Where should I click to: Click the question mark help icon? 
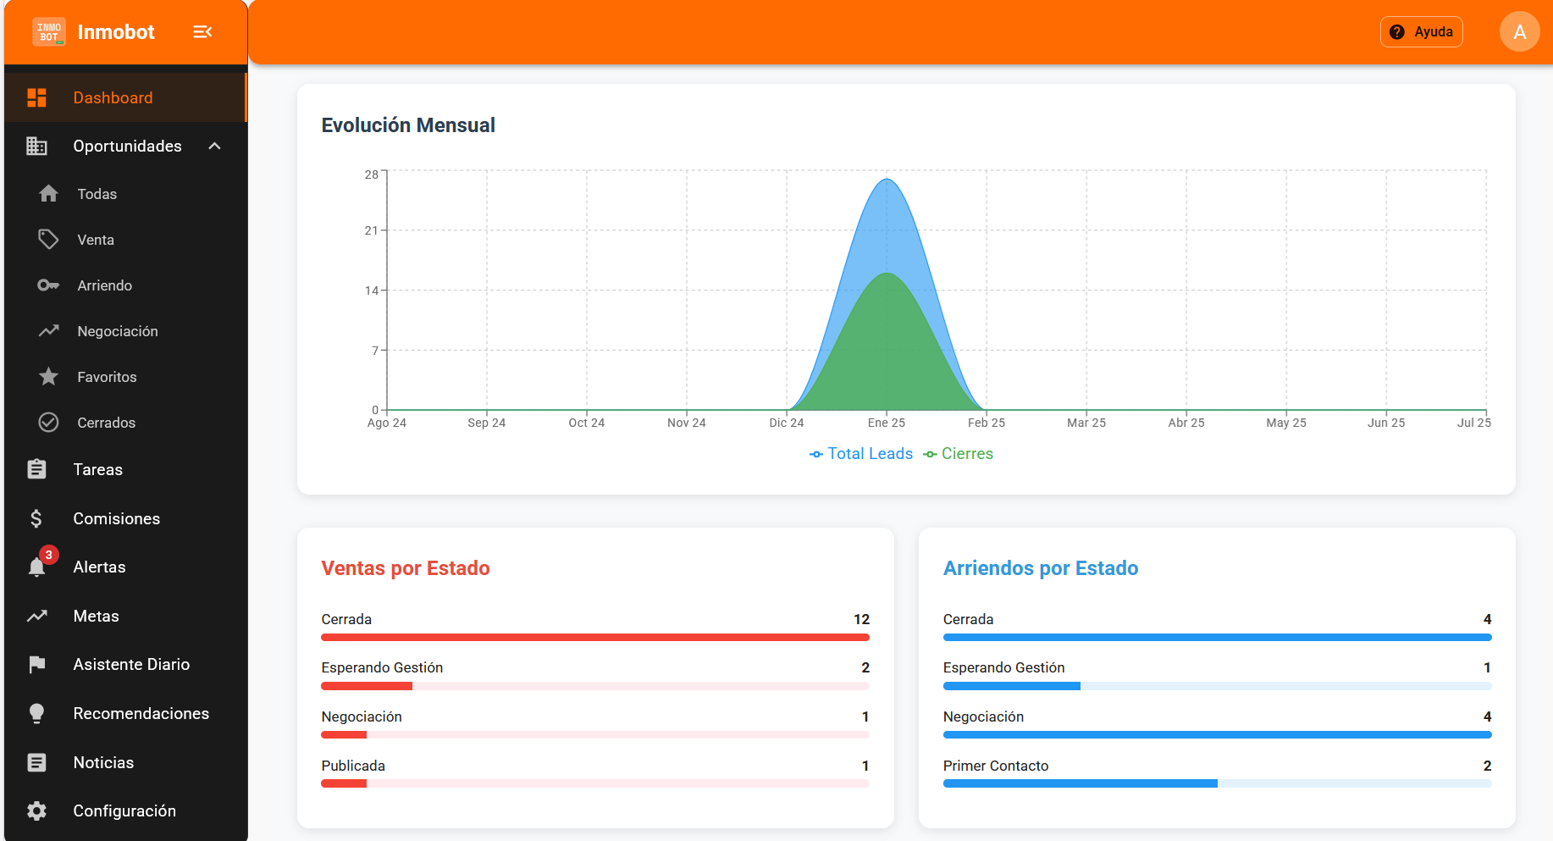[1397, 32]
